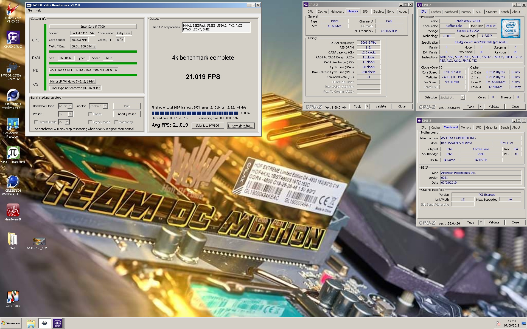The height and width of the screenshot is (329, 527).
Task: Toggle Monitoring checkbox
Action: [x=116, y=122]
